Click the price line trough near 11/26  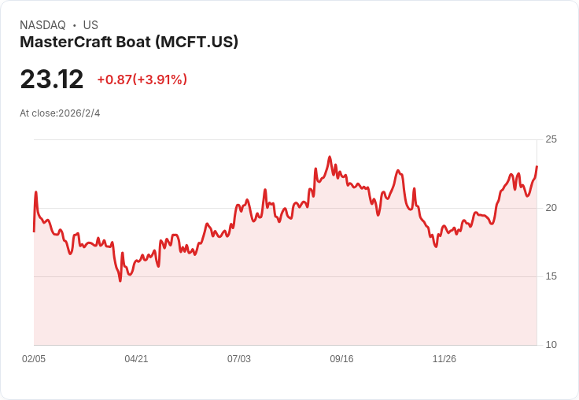coord(436,246)
